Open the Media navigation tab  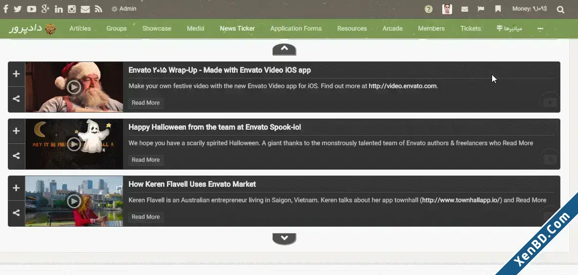tap(195, 28)
